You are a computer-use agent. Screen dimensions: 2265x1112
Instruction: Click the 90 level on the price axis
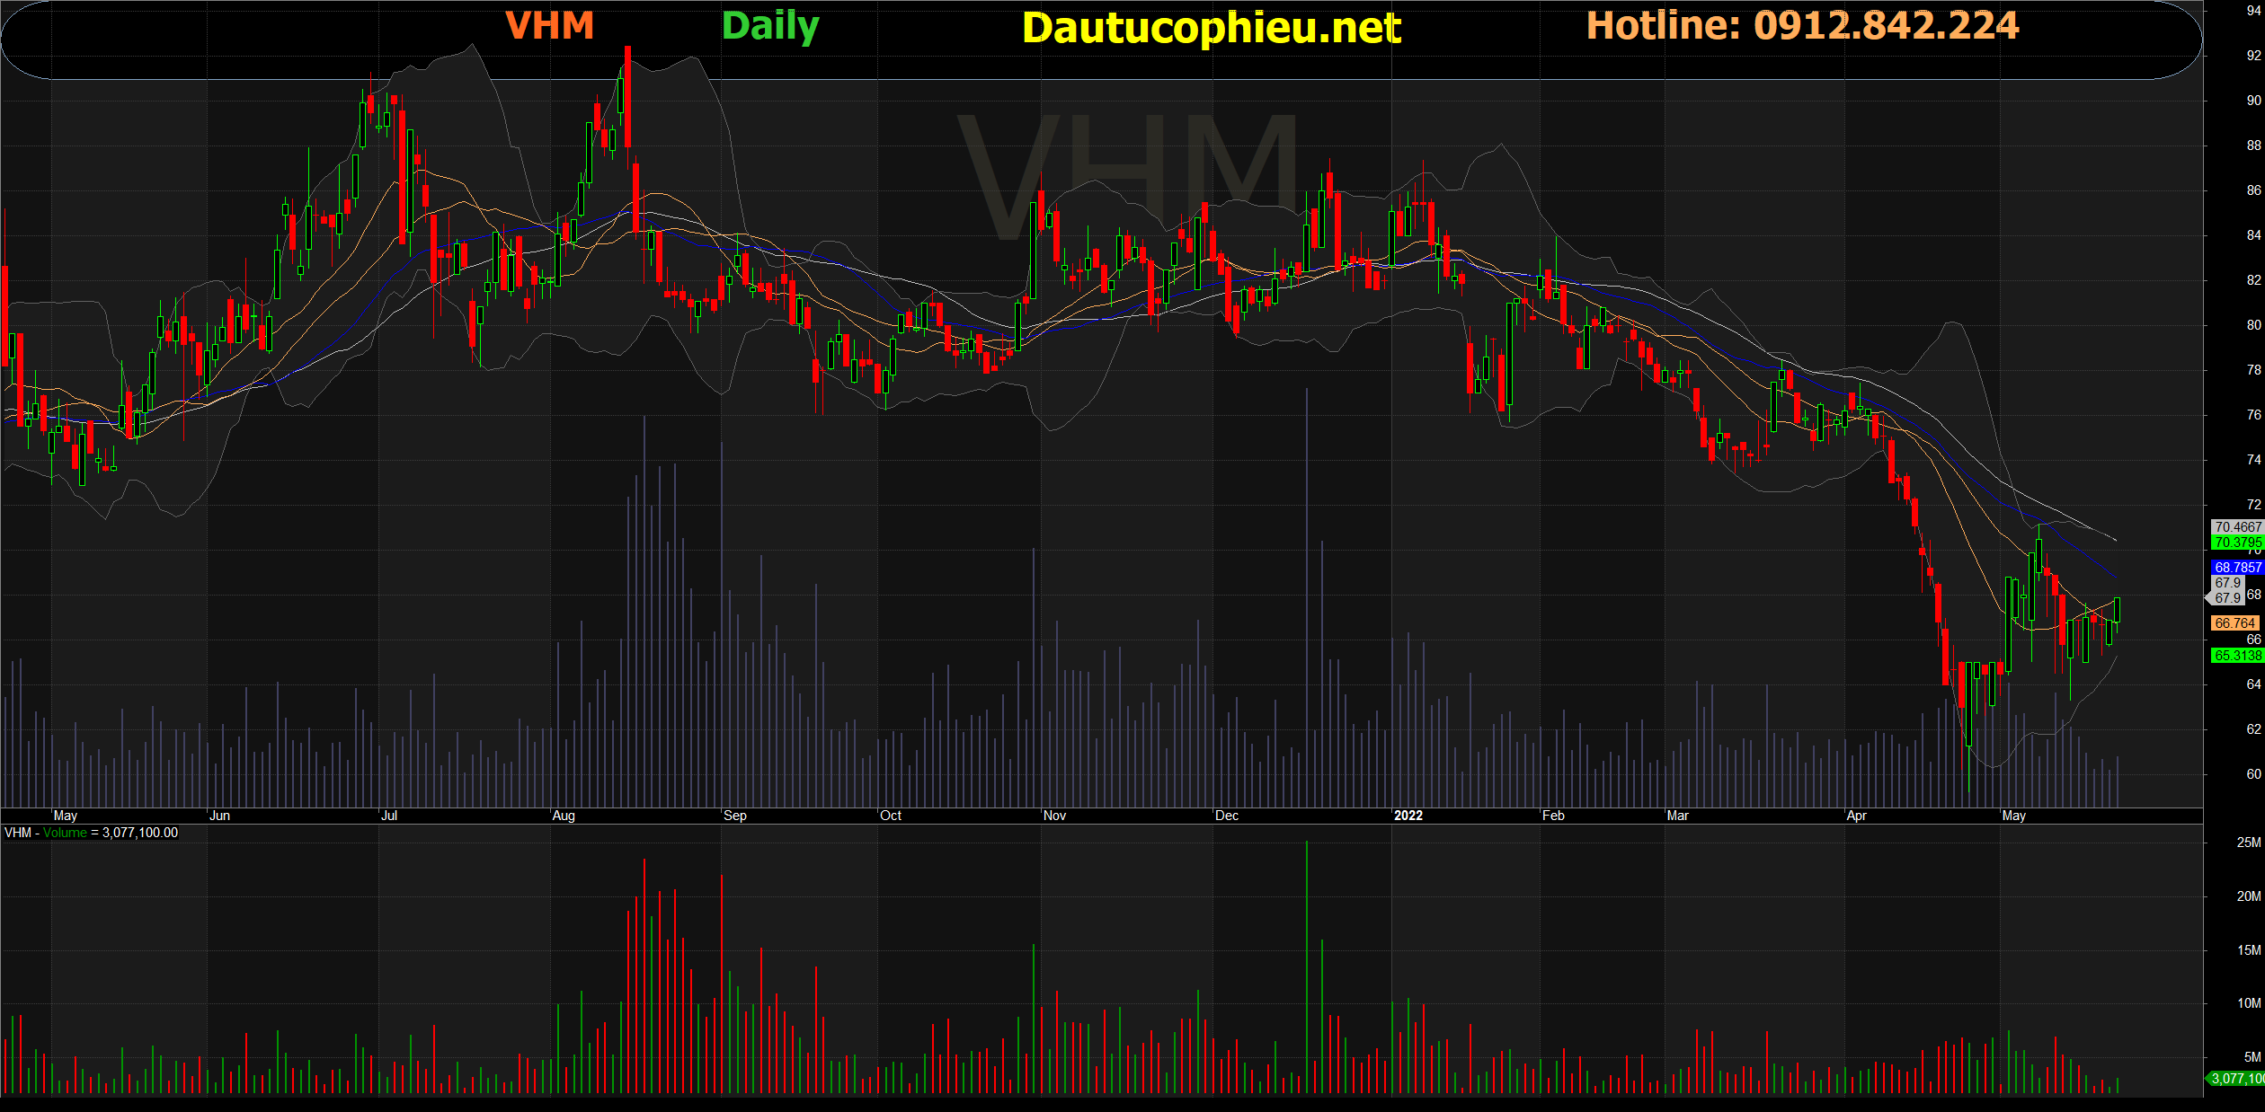[x=2253, y=101]
